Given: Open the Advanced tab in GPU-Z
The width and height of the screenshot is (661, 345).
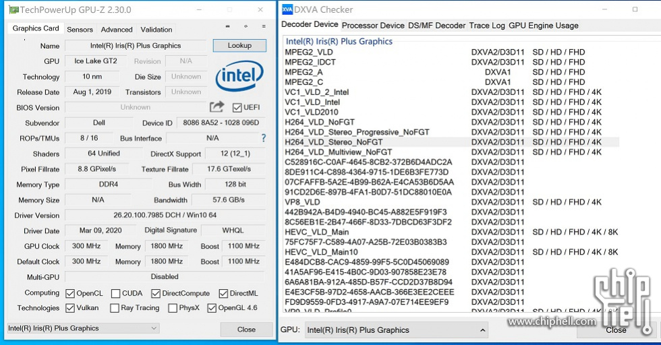Looking at the screenshot, I should point(117,30).
